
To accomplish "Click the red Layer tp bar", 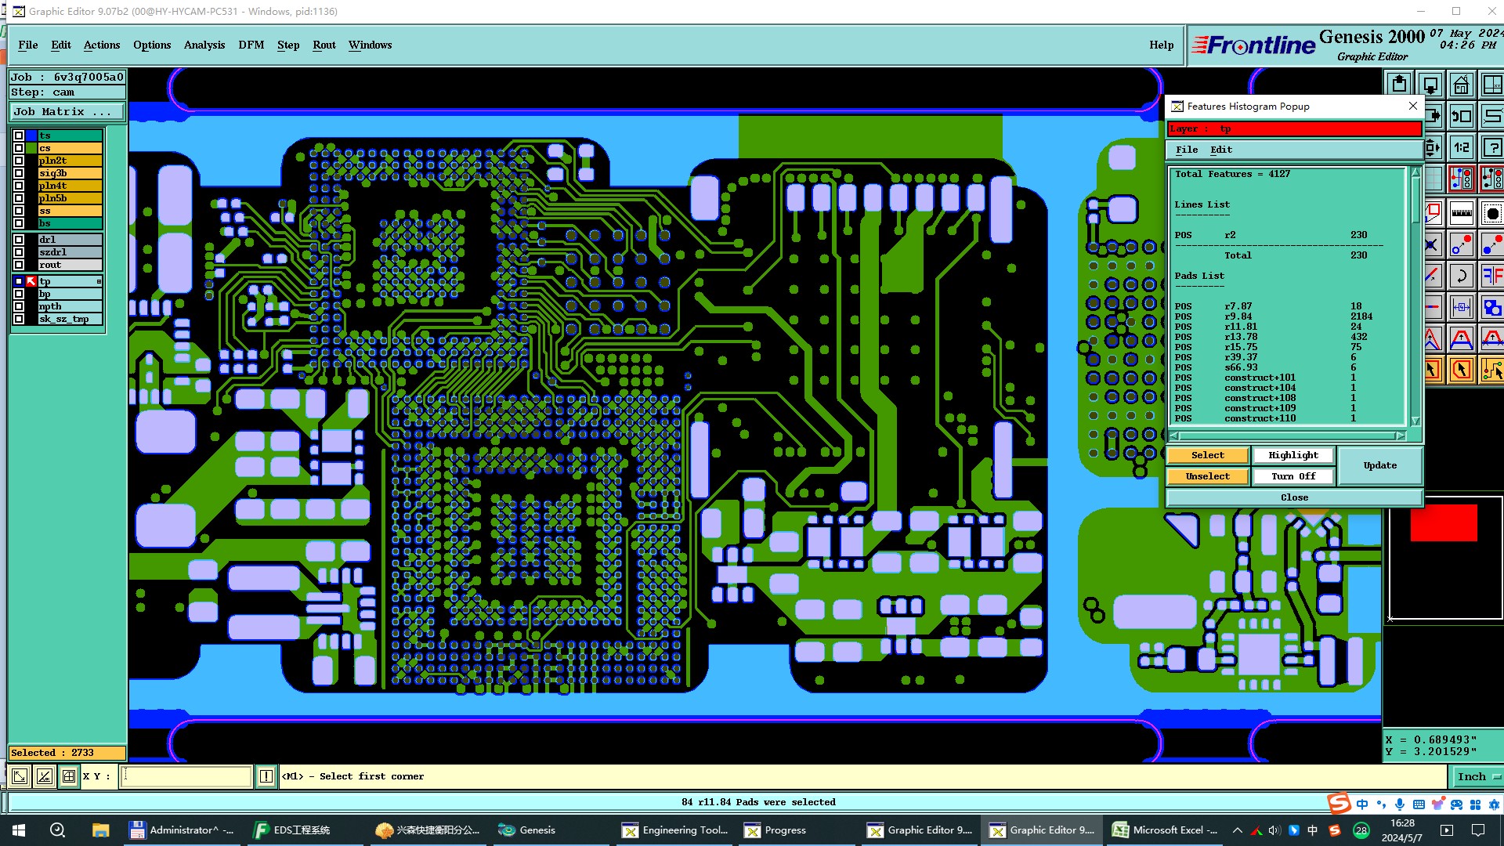I will [x=1293, y=128].
